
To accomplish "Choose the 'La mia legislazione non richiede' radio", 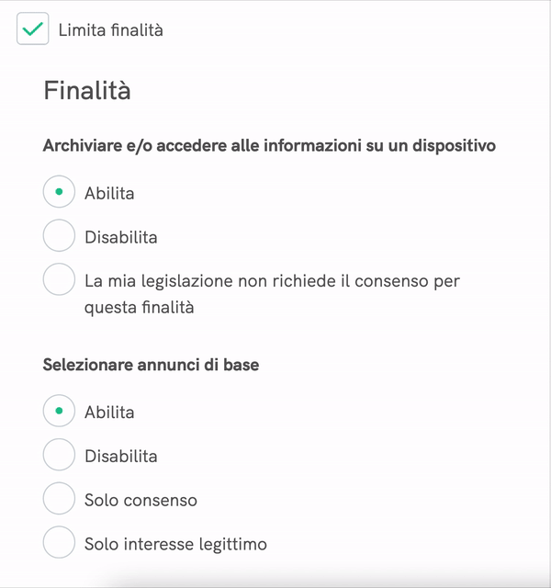I will (59, 279).
